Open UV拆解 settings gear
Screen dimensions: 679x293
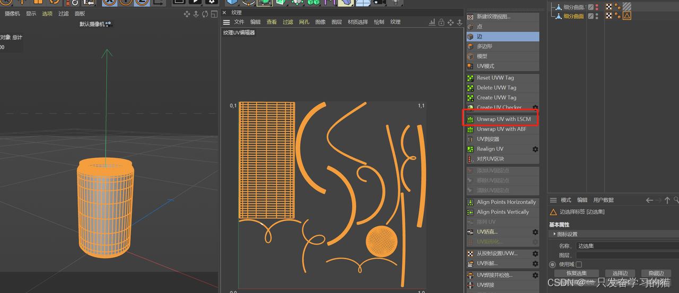tap(535, 263)
